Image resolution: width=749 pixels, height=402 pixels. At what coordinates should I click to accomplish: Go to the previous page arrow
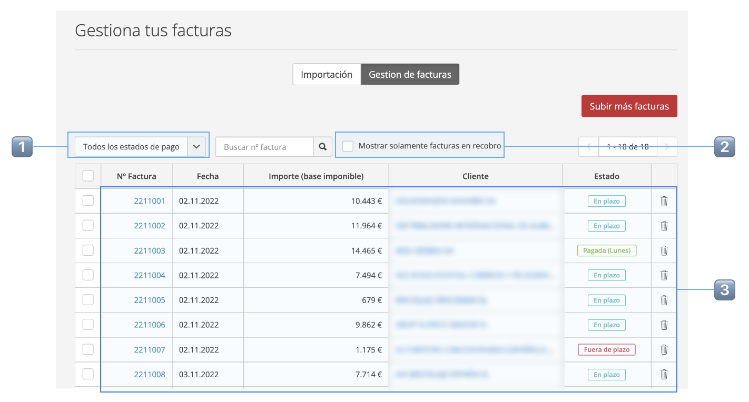[x=589, y=147]
